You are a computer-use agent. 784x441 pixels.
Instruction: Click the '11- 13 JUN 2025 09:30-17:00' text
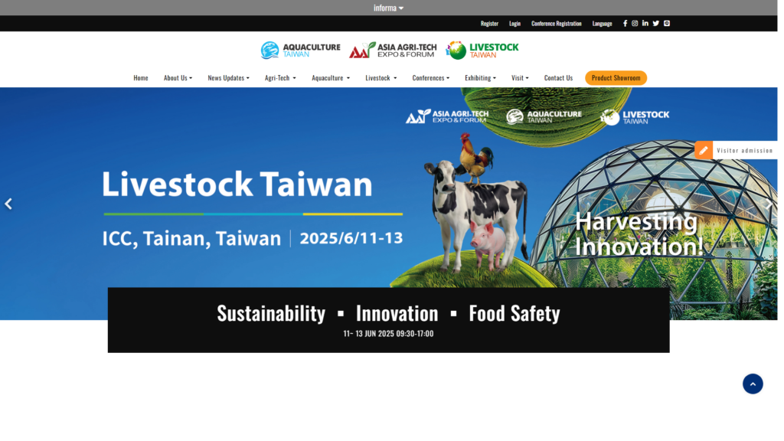(388, 334)
